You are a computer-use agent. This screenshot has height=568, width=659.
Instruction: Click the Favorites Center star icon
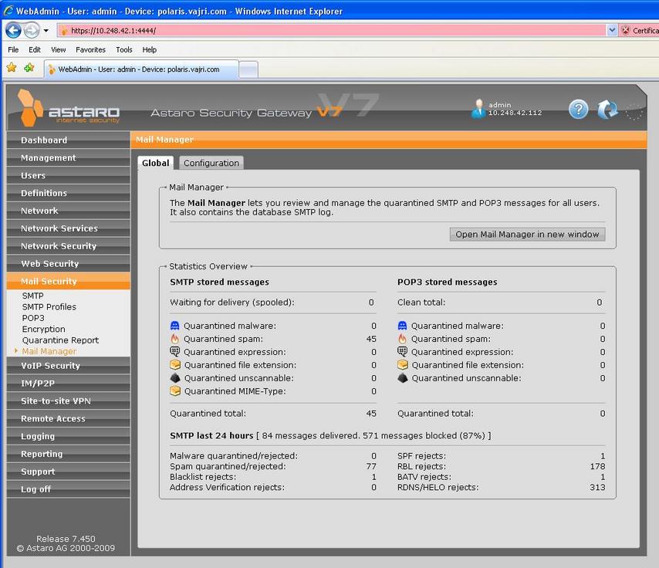point(12,68)
